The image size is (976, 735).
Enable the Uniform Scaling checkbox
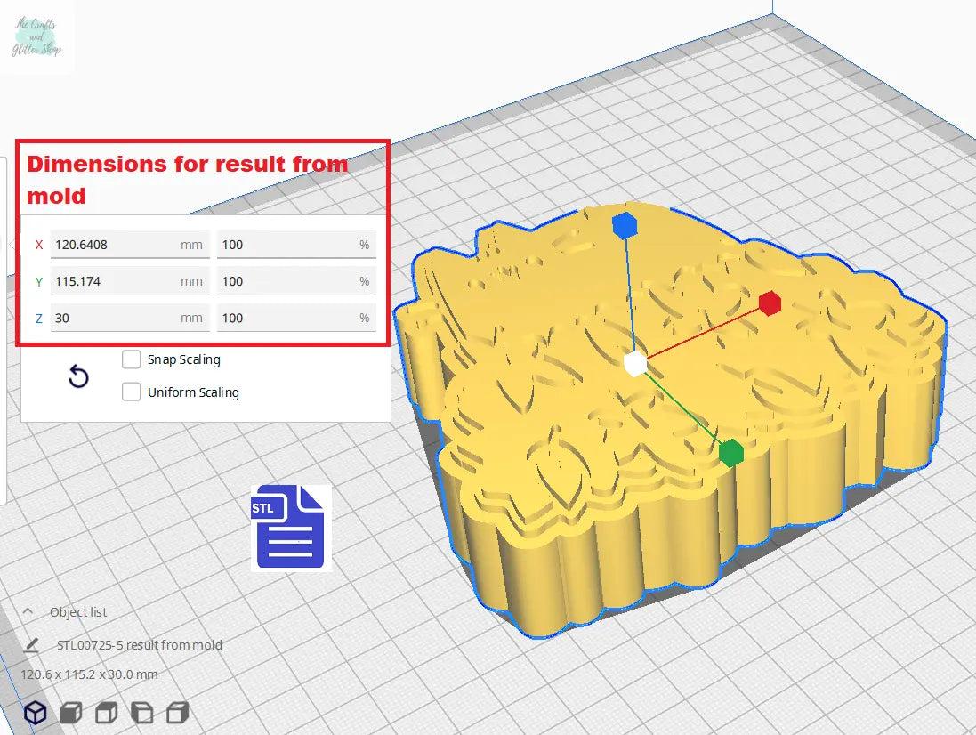(x=132, y=392)
